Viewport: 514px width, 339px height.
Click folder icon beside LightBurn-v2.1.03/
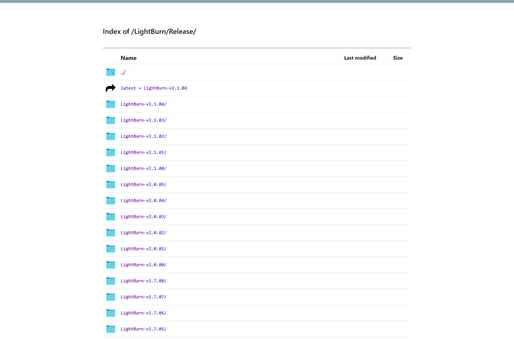pyautogui.click(x=111, y=120)
